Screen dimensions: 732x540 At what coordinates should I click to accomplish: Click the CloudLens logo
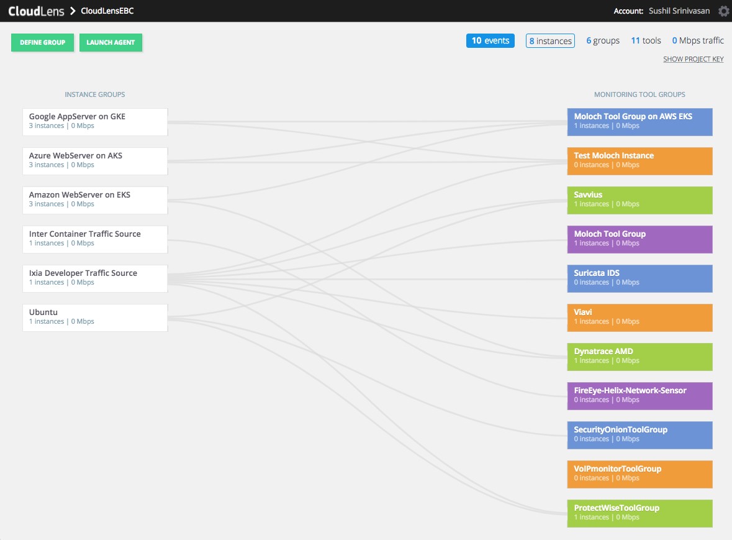coord(34,11)
